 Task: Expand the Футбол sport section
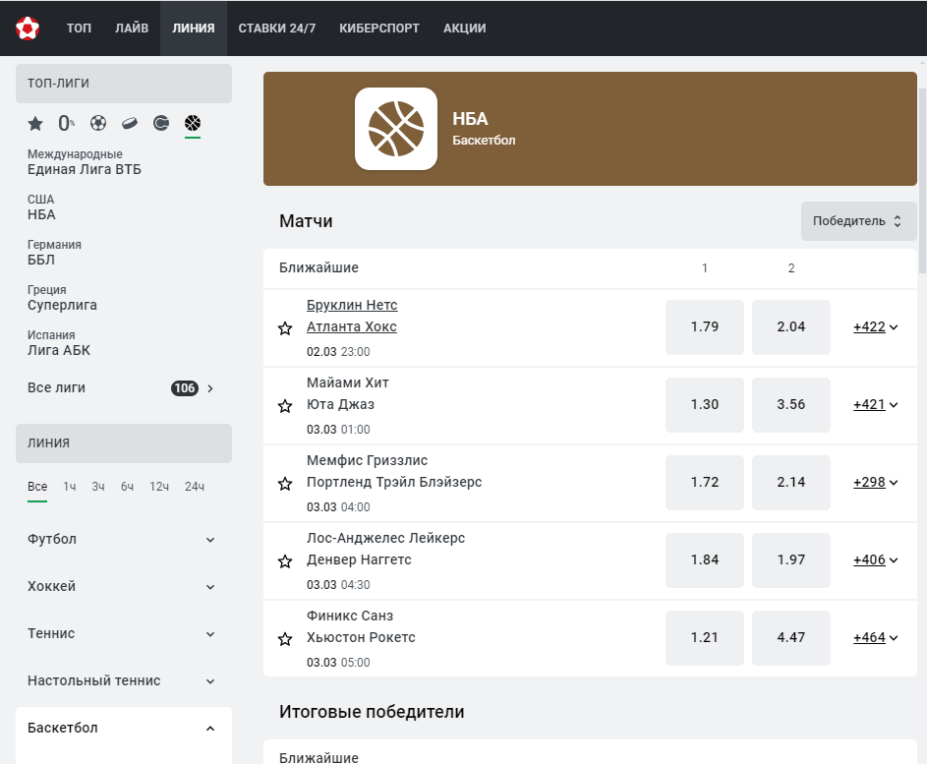(124, 539)
